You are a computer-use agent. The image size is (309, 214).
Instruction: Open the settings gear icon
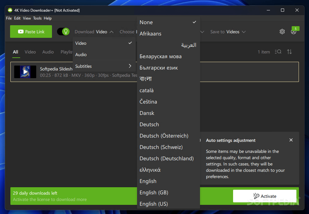pos(282,32)
